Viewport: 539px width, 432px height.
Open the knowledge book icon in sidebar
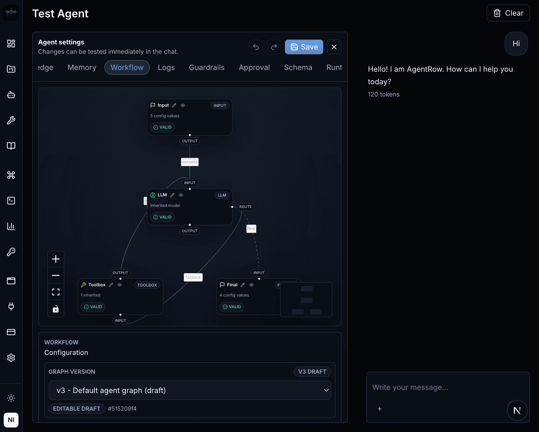coord(11,146)
